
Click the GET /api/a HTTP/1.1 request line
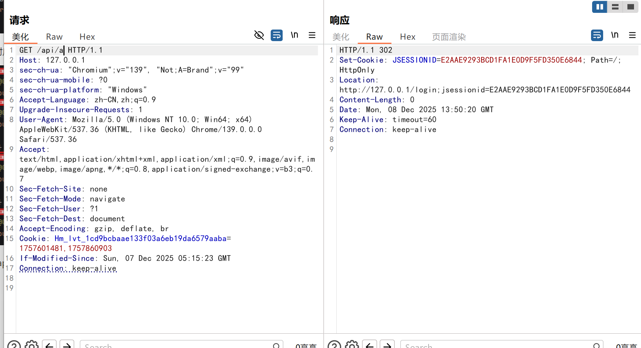[x=61, y=50]
